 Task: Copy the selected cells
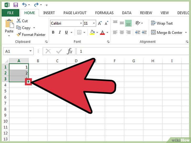pos(23,28)
